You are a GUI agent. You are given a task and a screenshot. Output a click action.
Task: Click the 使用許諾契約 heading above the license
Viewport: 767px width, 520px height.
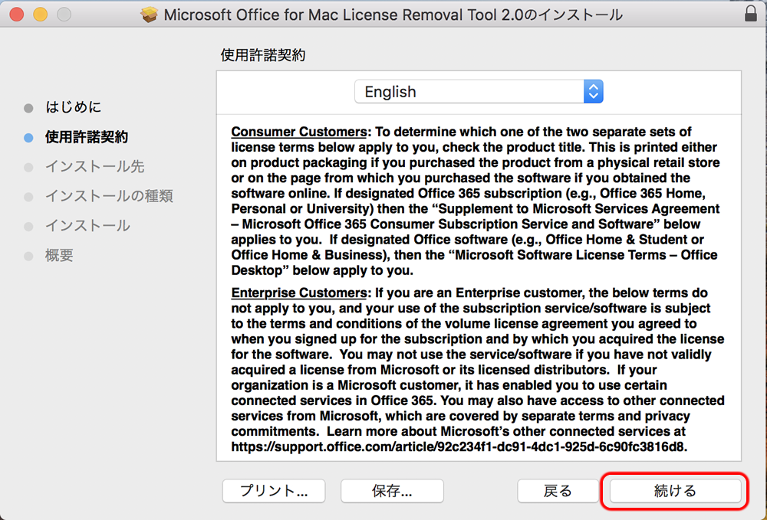click(263, 55)
